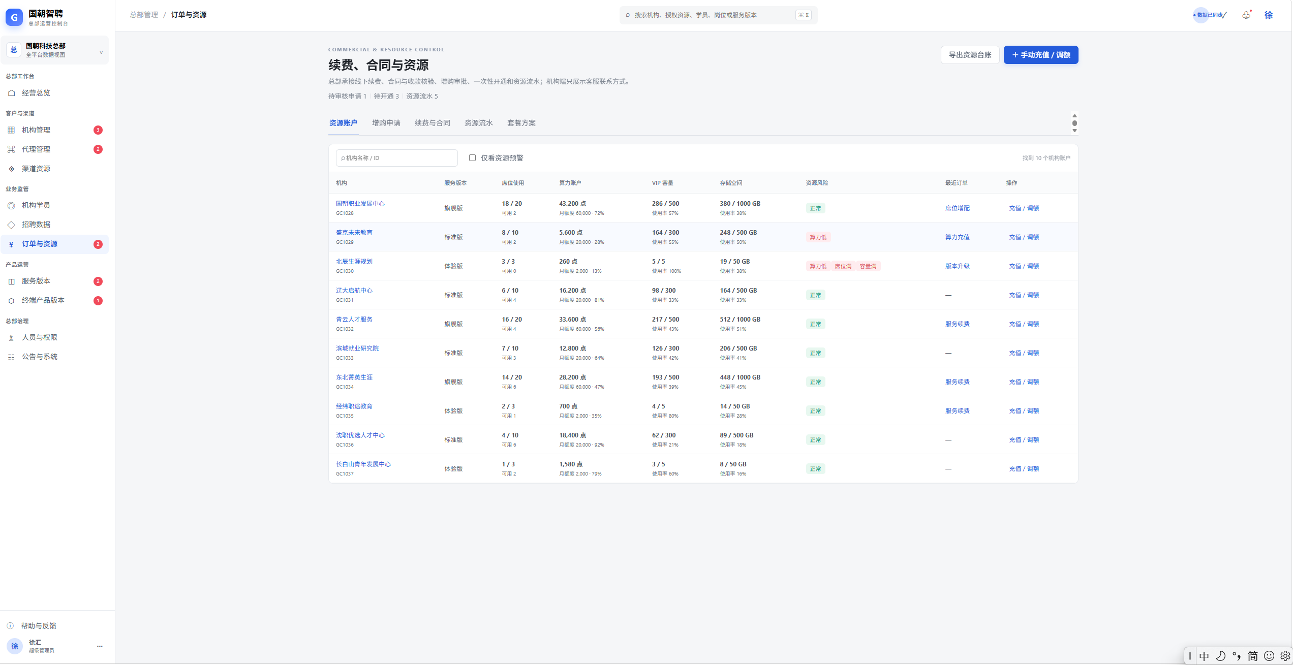
Task: Click the 数据已同步 status indicator
Action: (1209, 15)
